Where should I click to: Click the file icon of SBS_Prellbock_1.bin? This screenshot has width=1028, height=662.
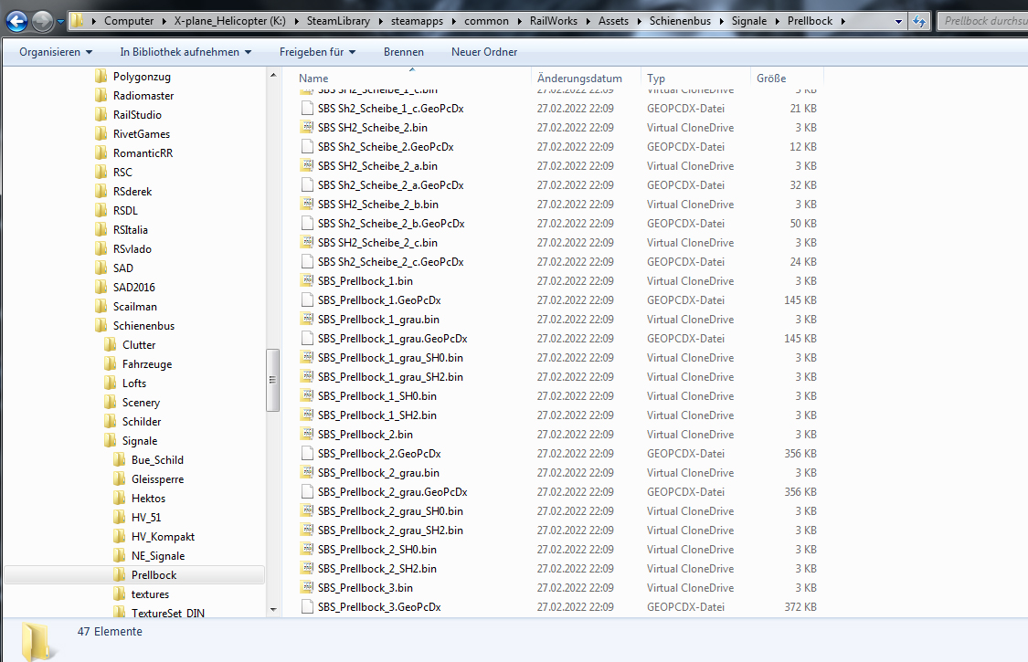(307, 281)
